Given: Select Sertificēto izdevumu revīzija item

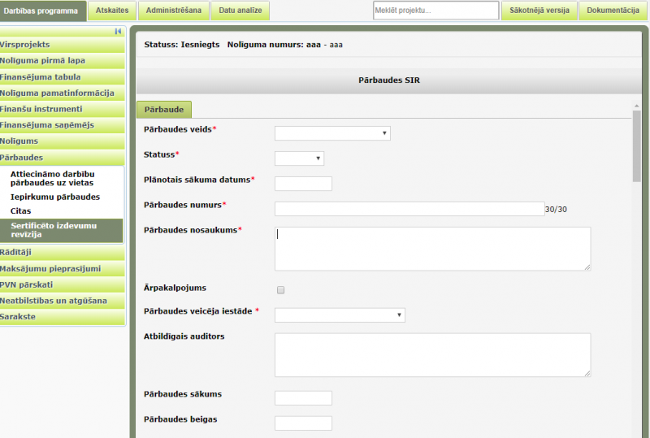Looking at the screenshot, I should [53, 229].
